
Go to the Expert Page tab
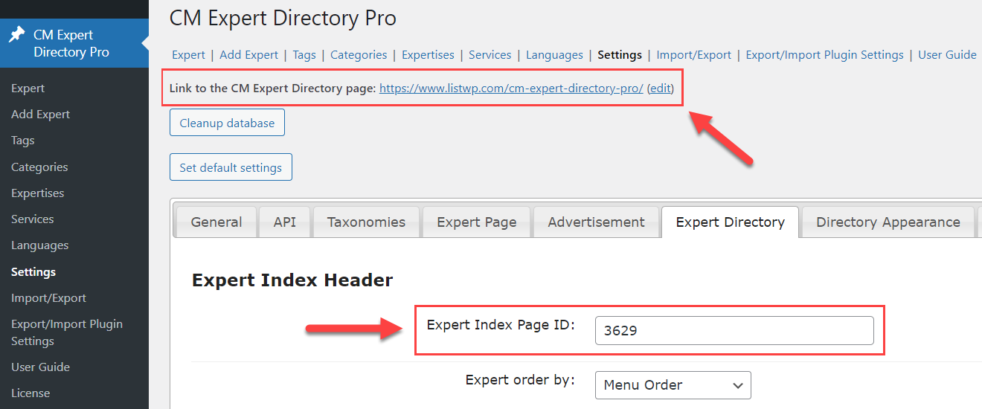tap(476, 222)
